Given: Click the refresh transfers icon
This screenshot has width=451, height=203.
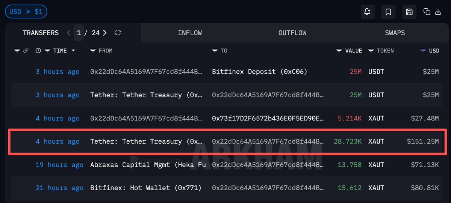Looking at the screenshot, I should pos(118,33).
